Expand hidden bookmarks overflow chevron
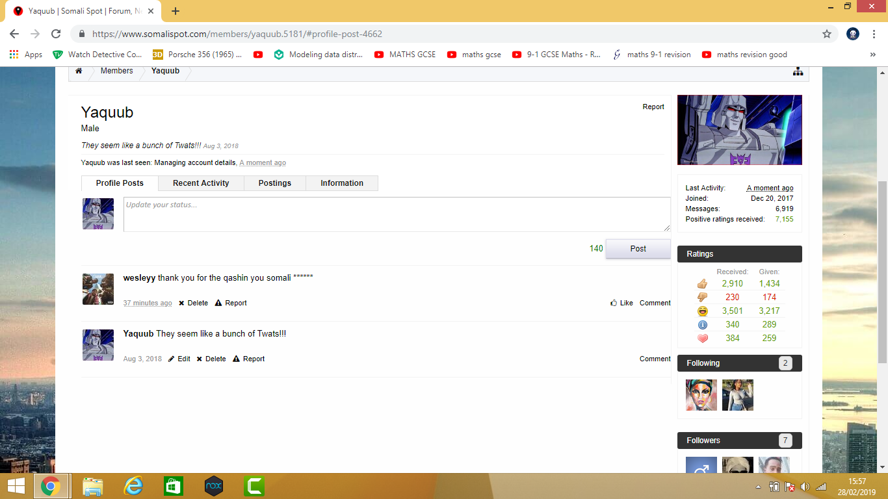 click(872, 55)
